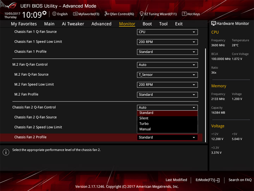The width and height of the screenshot is (254, 191).
Task: Switch to Main tab
Action: 49,24
